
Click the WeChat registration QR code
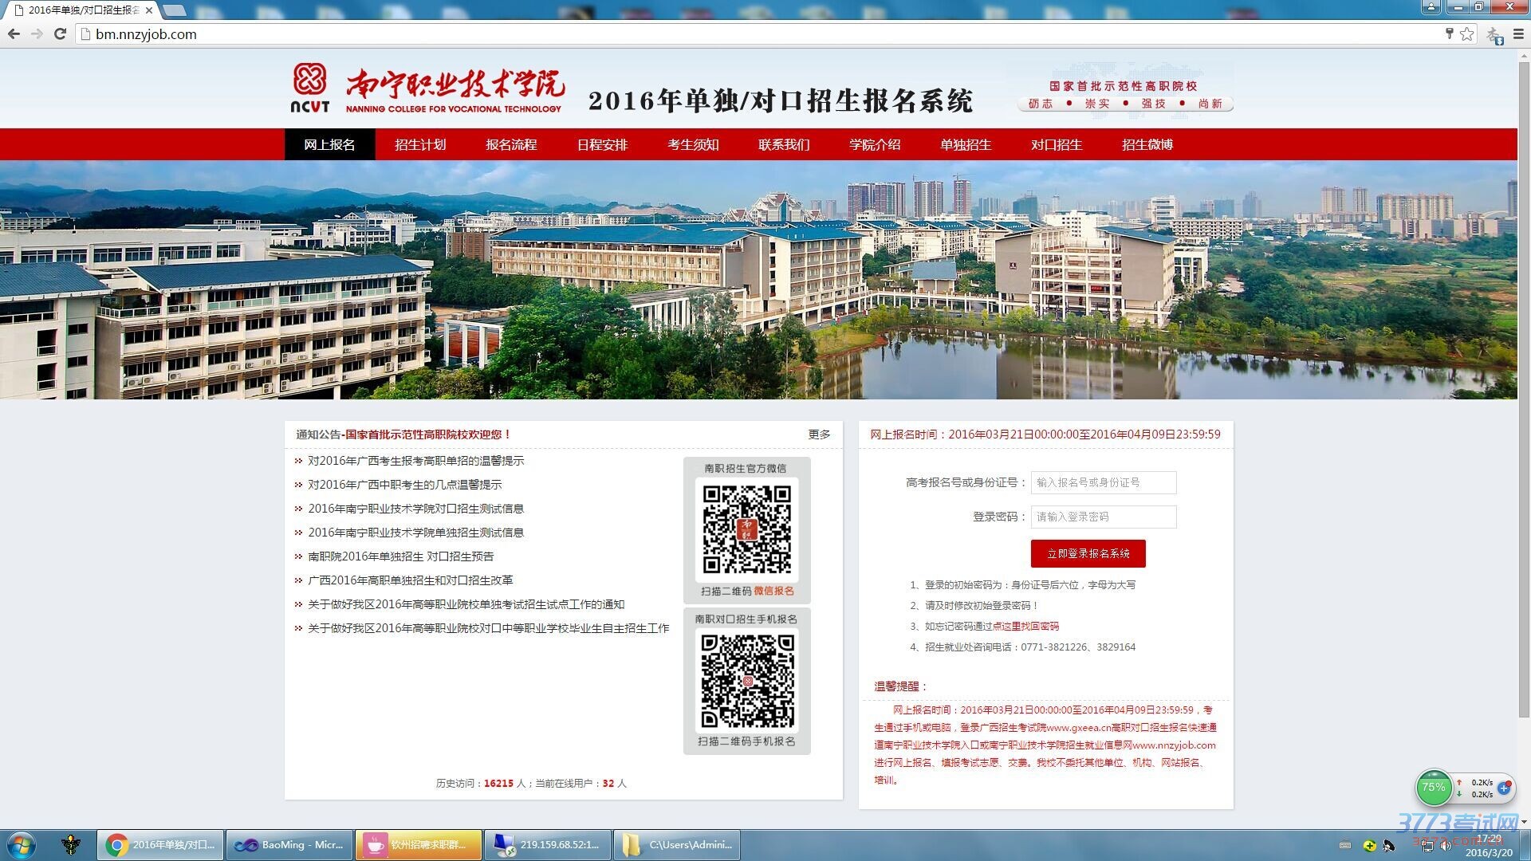click(746, 529)
